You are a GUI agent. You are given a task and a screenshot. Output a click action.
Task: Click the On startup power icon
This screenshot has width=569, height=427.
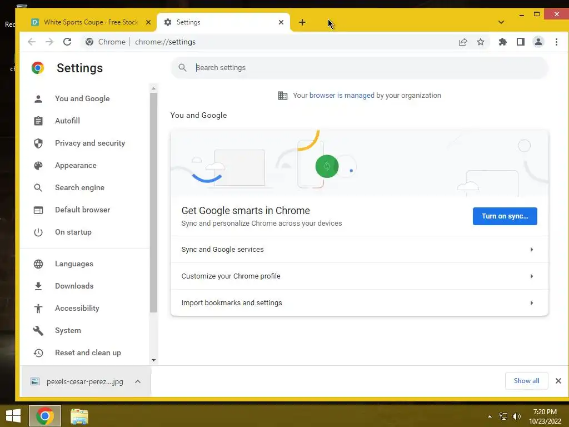(x=38, y=232)
